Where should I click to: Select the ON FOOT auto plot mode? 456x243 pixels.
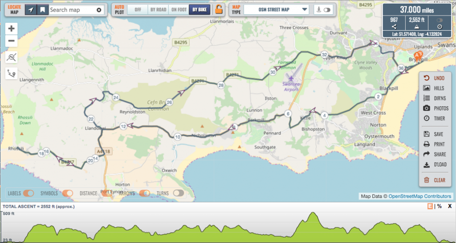[x=178, y=9]
